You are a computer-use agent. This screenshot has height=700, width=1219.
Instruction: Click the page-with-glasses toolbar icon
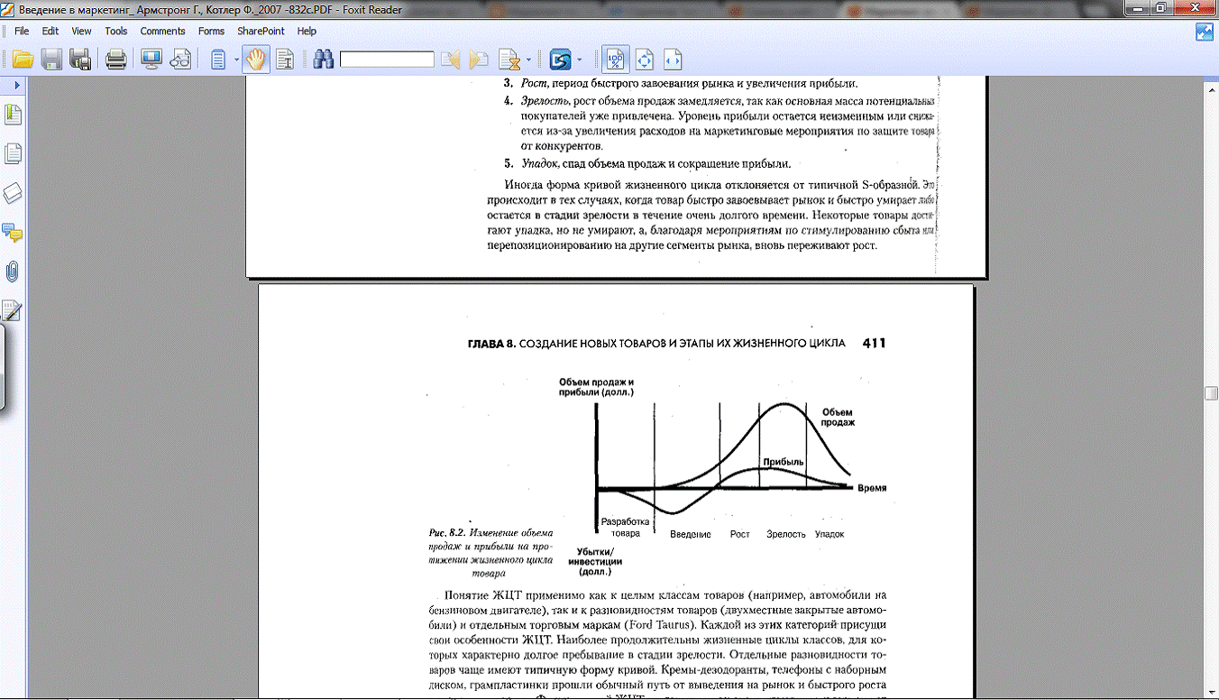coord(180,60)
